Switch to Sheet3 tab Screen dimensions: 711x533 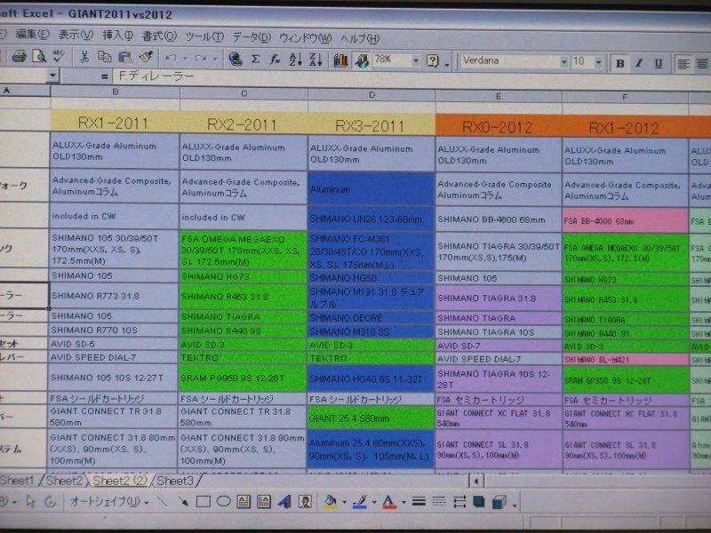point(174,481)
